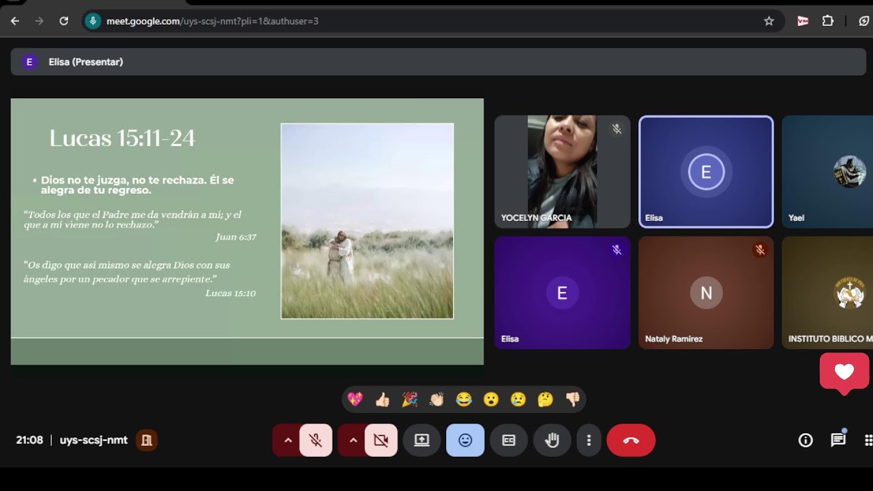Click the meet.google.com URL in the address bar
The image size is (873, 491).
point(212,21)
